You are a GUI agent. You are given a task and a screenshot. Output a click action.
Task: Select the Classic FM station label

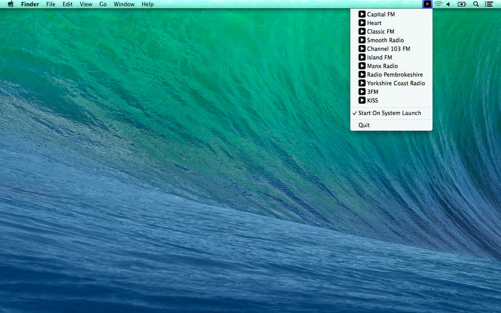click(x=381, y=32)
